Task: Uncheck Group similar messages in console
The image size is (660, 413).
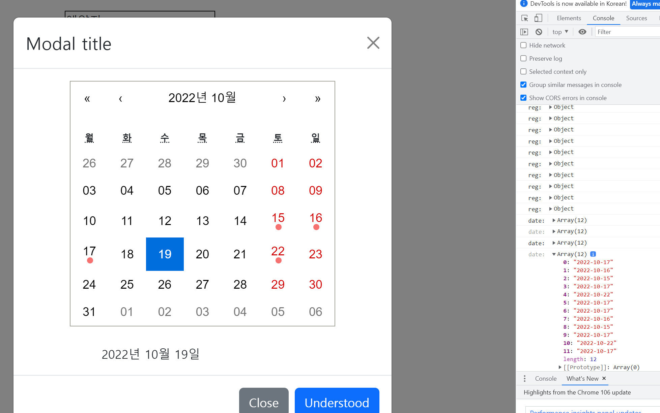Action: 523,85
